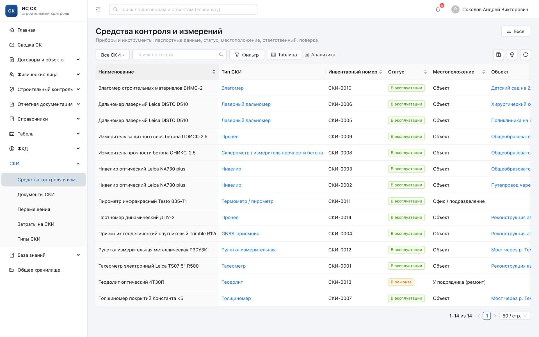This screenshot has width=539, height=337.
Task: Open Типы СКИ item
Action: click(x=44, y=239)
